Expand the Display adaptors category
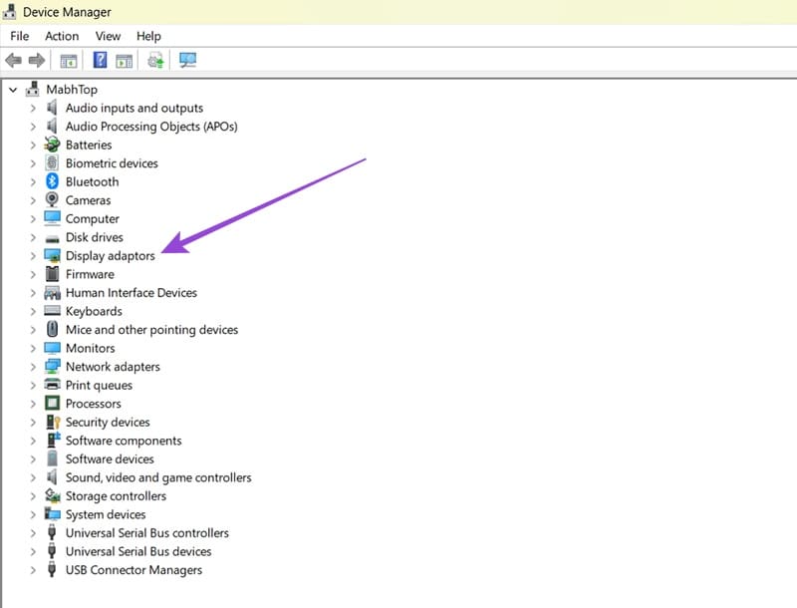The image size is (797, 608). 33,255
